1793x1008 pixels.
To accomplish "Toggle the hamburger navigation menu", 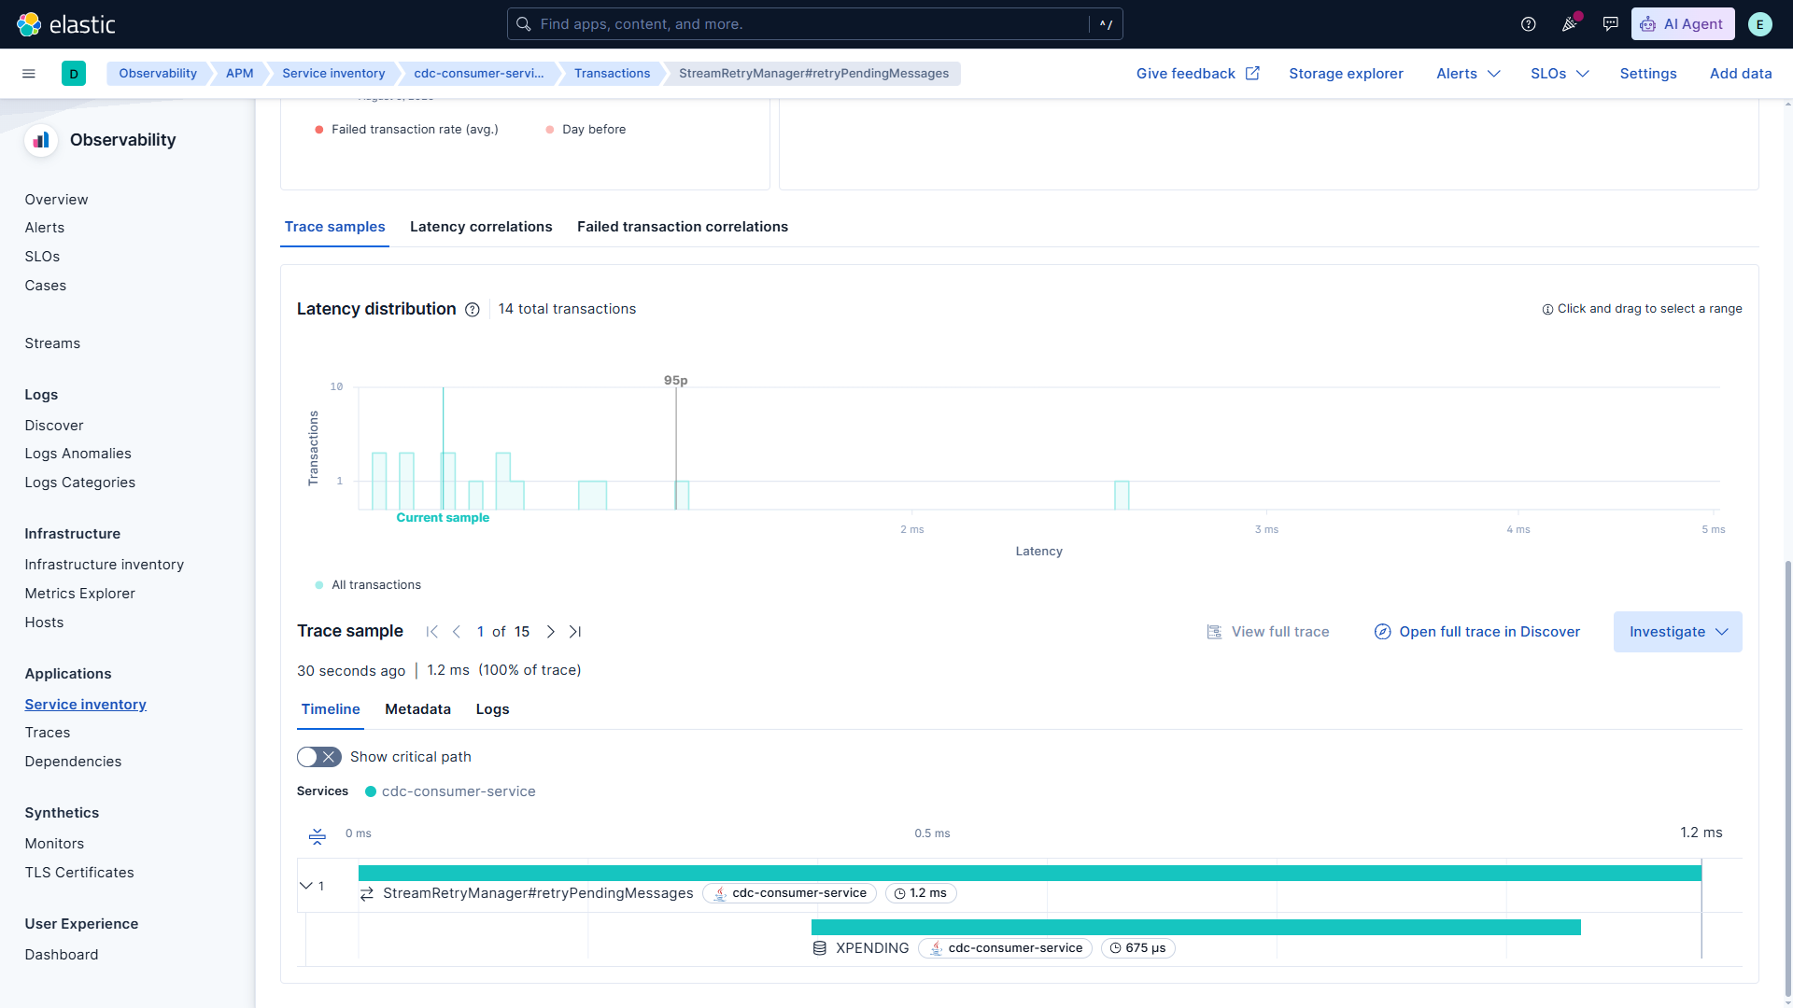I will tap(29, 74).
